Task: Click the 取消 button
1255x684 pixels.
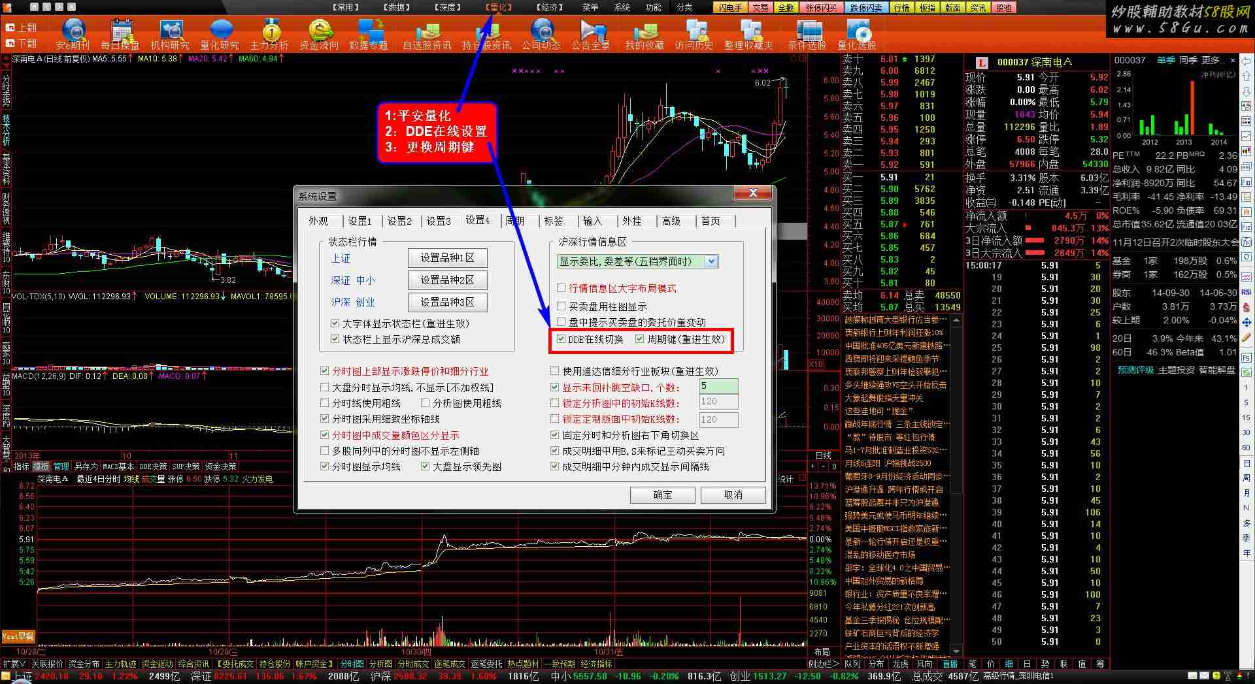Action: (x=733, y=495)
